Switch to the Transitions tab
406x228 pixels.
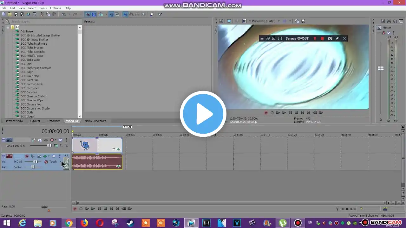pos(54,121)
